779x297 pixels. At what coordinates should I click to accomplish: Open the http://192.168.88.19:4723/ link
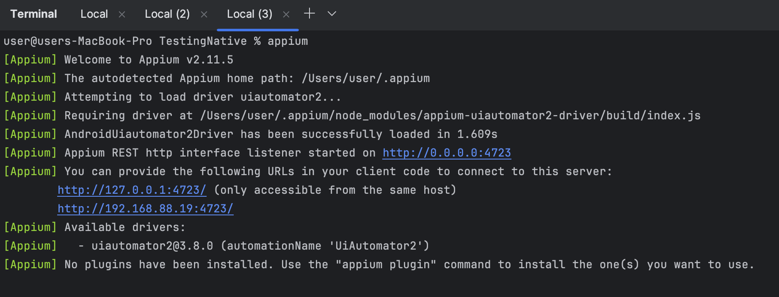click(x=146, y=209)
